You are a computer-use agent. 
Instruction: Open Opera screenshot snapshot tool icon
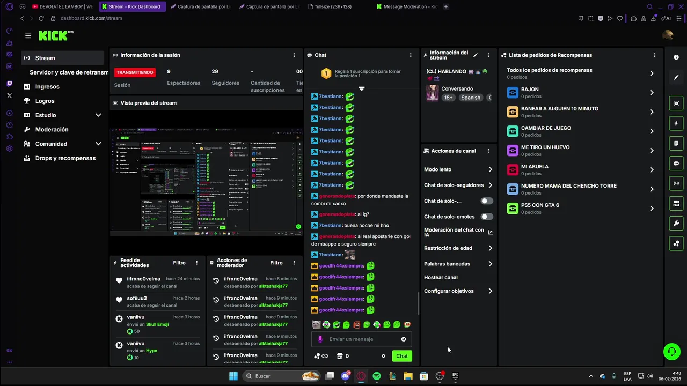pyautogui.click(x=591, y=18)
